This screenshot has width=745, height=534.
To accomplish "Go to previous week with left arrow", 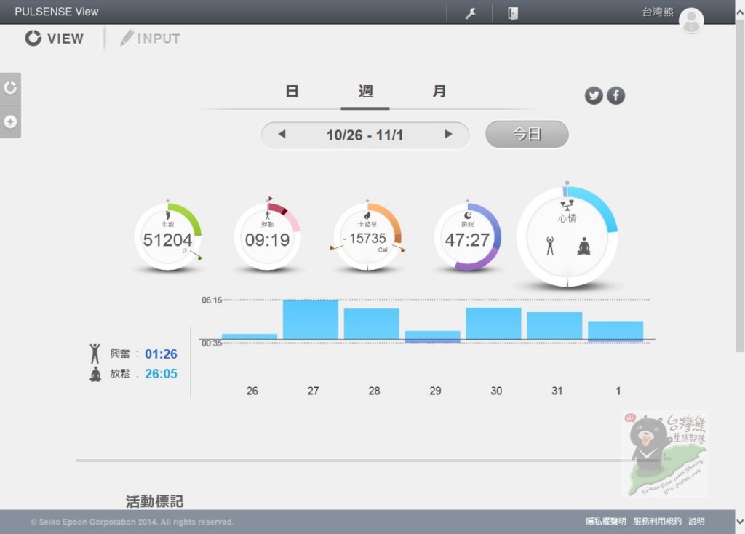I will point(282,135).
